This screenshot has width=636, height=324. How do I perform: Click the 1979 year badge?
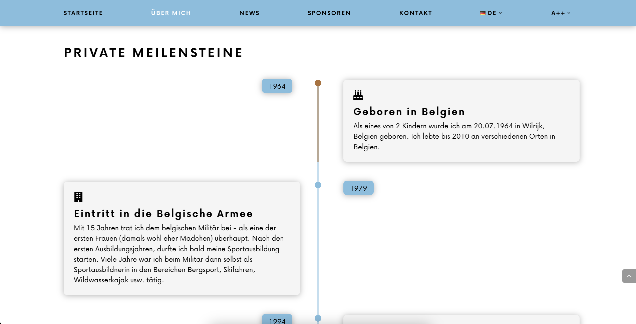tap(358, 188)
